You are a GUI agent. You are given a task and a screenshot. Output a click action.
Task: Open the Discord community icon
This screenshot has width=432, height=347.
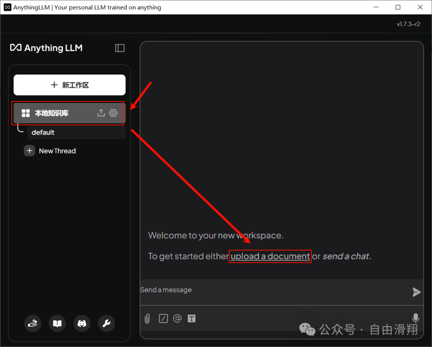pyautogui.click(x=82, y=323)
